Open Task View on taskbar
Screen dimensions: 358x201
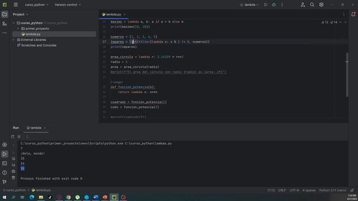22,197
